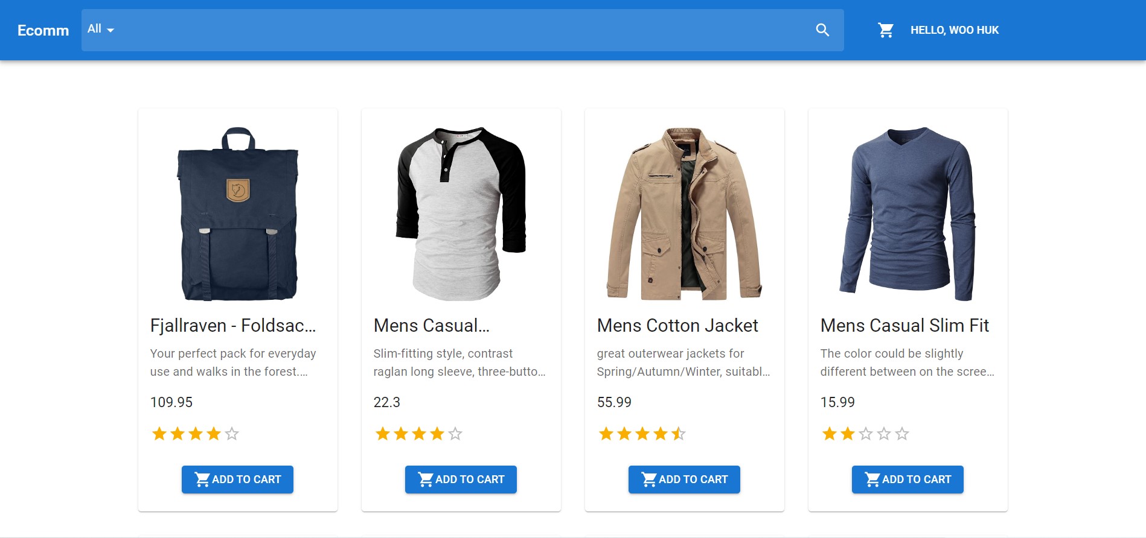This screenshot has height=538, width=1146.
Task: Click the Ecomm logo
Action: tap(43, 30)
